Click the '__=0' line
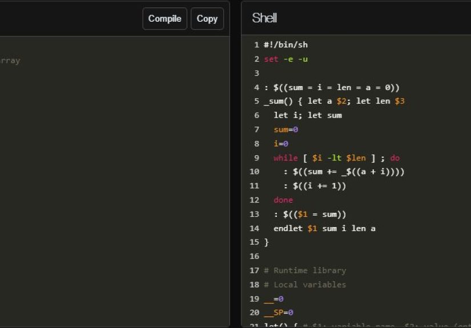This screenshot has height=328, width=471. point(273,299)
